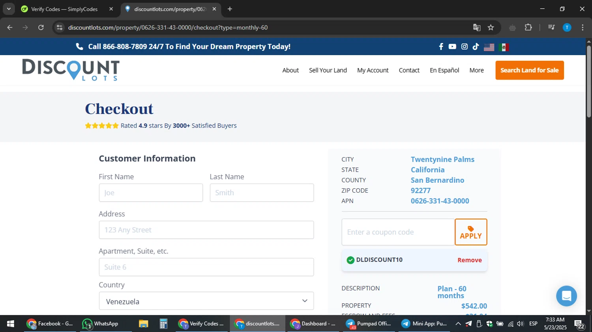Viewport: 592px width, 332px height.
Task: Select the Mexico flag icon
Action: (x=504, y=47)
